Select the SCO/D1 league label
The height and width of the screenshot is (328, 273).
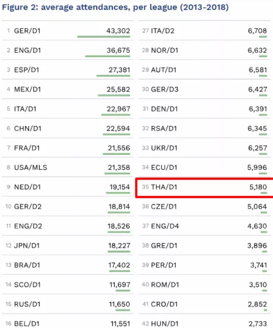(x=28, y=284)
